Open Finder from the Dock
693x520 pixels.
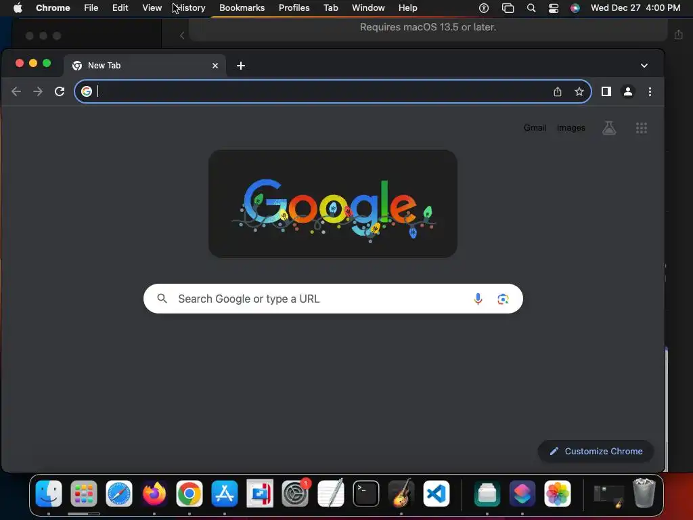[x=49, y=494]
